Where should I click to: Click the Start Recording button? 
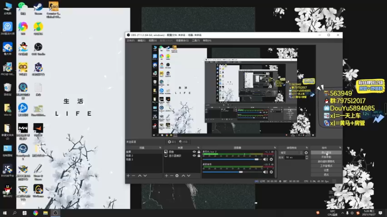pos(326,157)
